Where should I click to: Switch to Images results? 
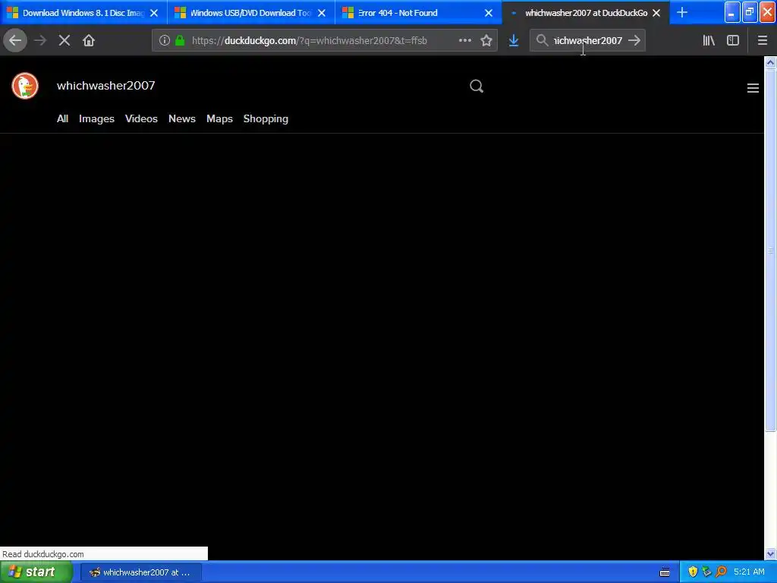(96, 119)
